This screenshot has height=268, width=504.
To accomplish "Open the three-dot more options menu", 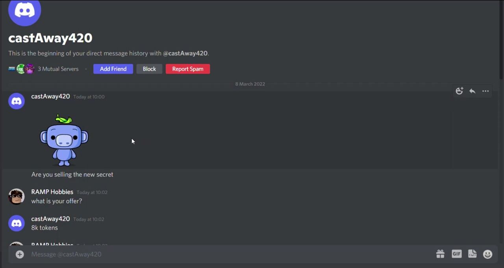I will pos(485,91).
